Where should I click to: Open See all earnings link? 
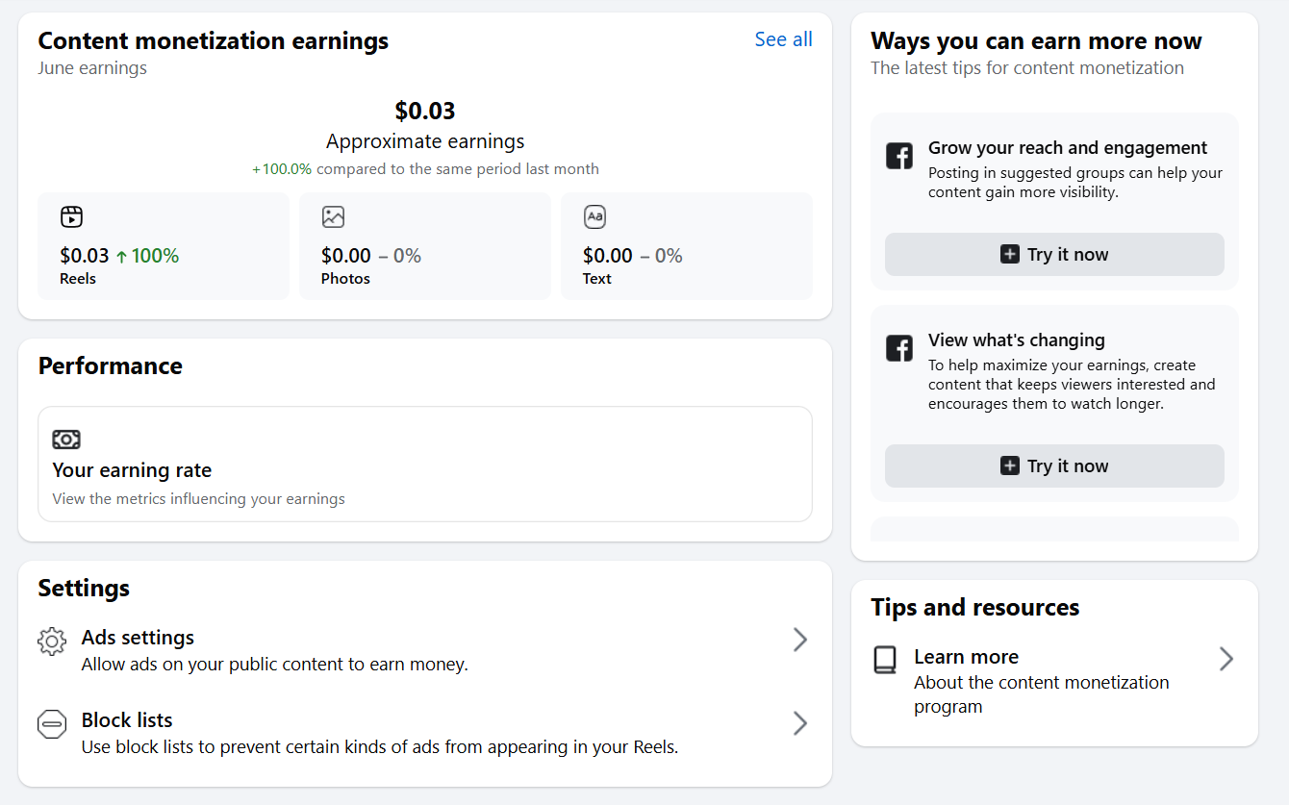[783, 39]
